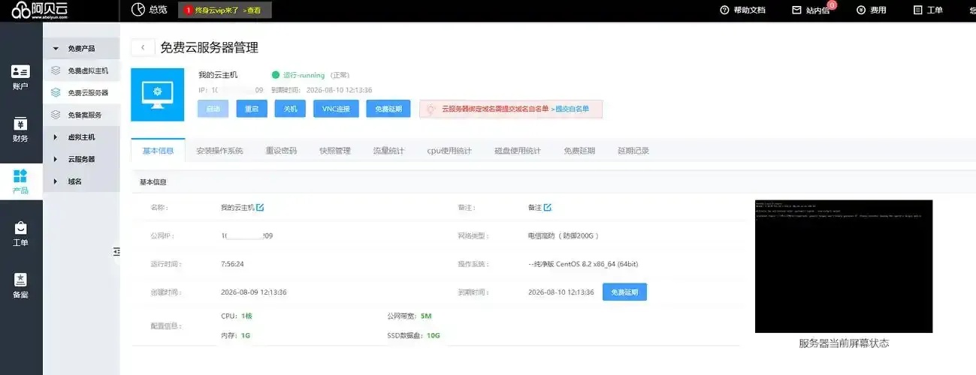Click the 启动 start button
This screenshot has width=976, height=375.
[x=213, y=109]
